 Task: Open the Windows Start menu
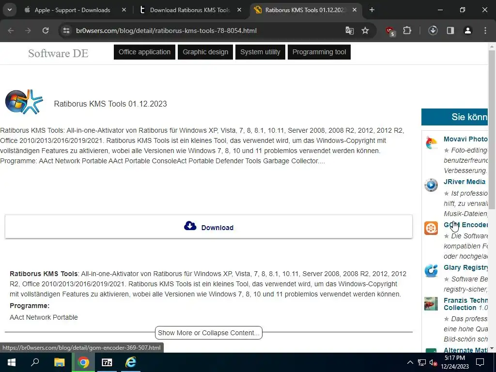coord(12,362)
